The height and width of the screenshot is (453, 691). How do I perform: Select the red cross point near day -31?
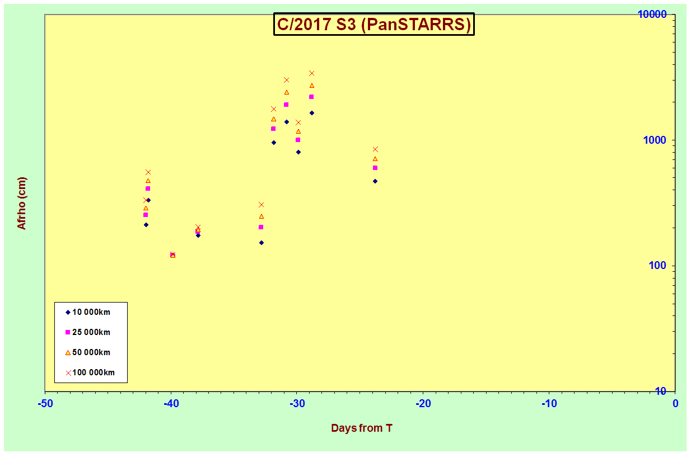click(x=287, y=80)
